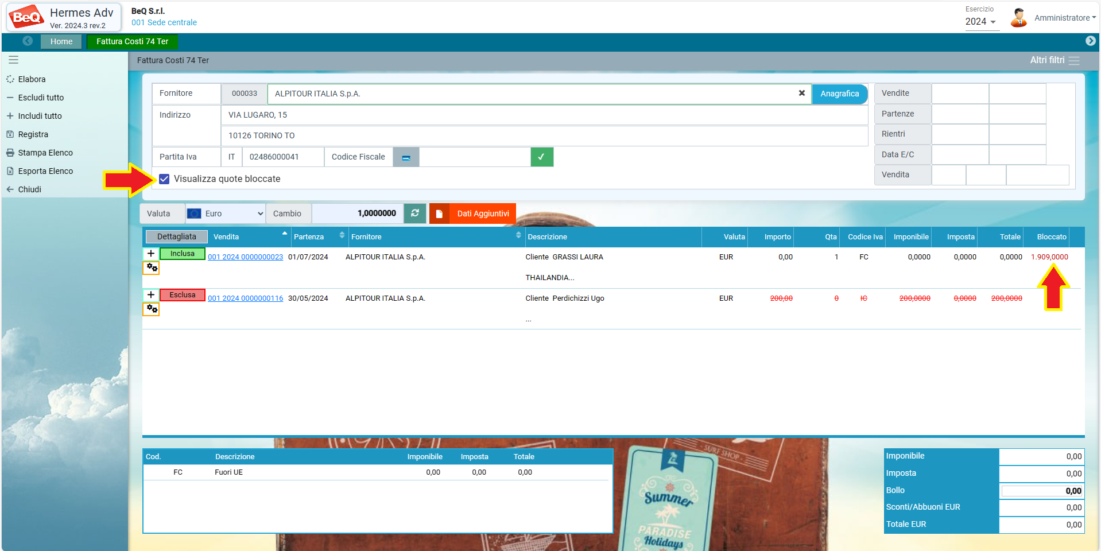The width and height of the screenshot is (1101, 551).
Task: Click the Partita Iva country IT field
Action: click(x=232, y=157)
